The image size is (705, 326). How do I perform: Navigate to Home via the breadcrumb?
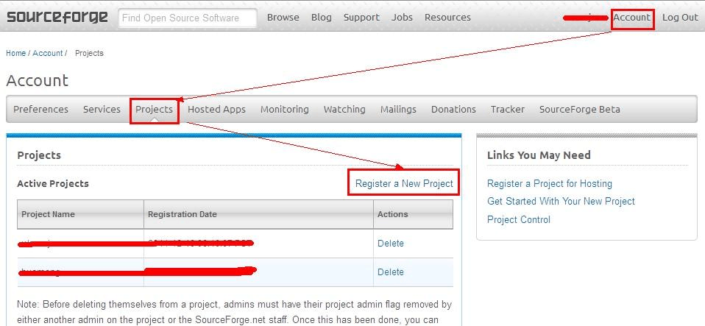click(x=15, y=53)
